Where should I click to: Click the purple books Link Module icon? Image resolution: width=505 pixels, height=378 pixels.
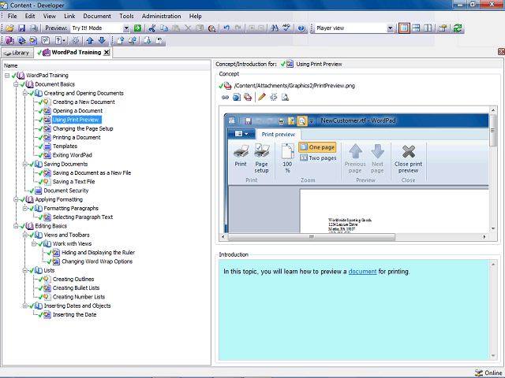(9, 40)
